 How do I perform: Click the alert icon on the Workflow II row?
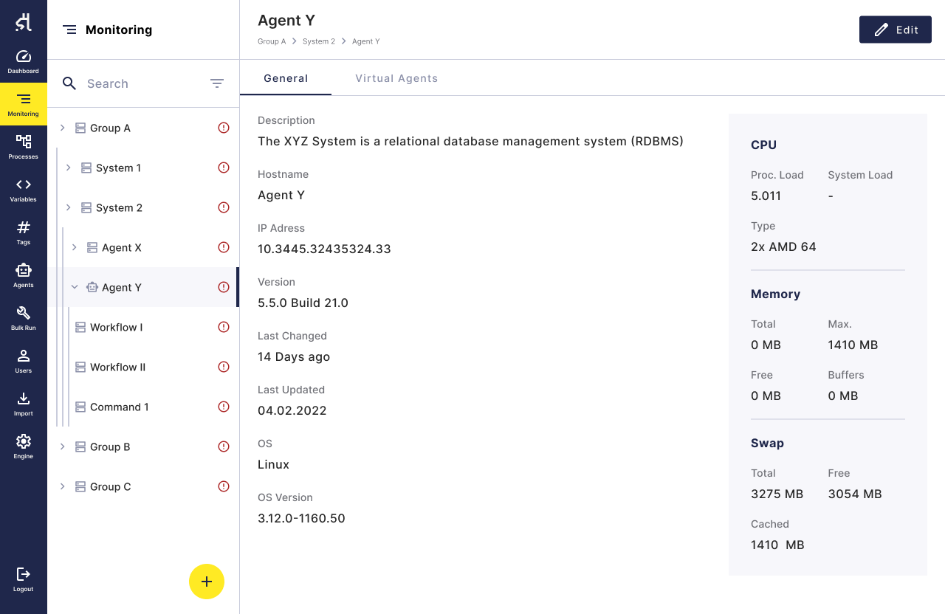(224, 367)
